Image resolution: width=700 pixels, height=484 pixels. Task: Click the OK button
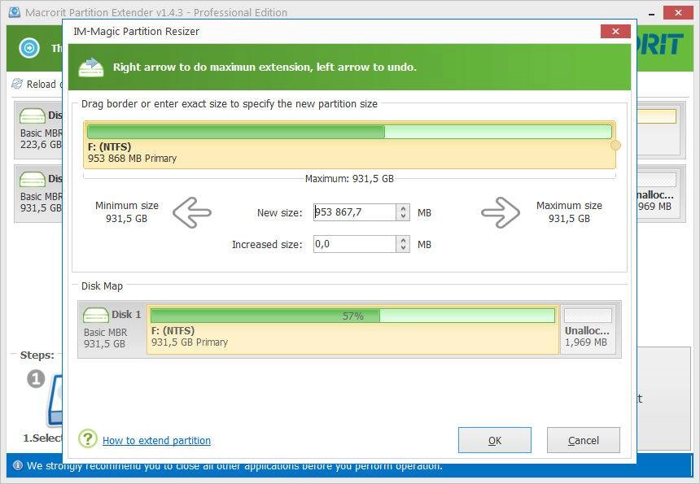coord(495,440)
